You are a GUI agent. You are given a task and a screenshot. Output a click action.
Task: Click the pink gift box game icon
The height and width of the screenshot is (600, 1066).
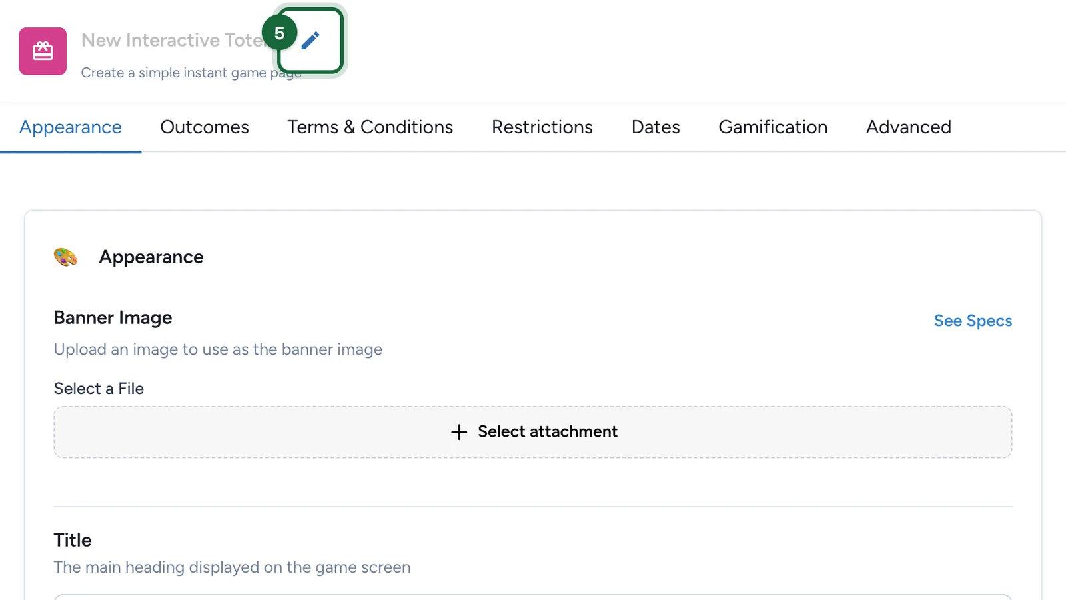click(x=43, y=51)
